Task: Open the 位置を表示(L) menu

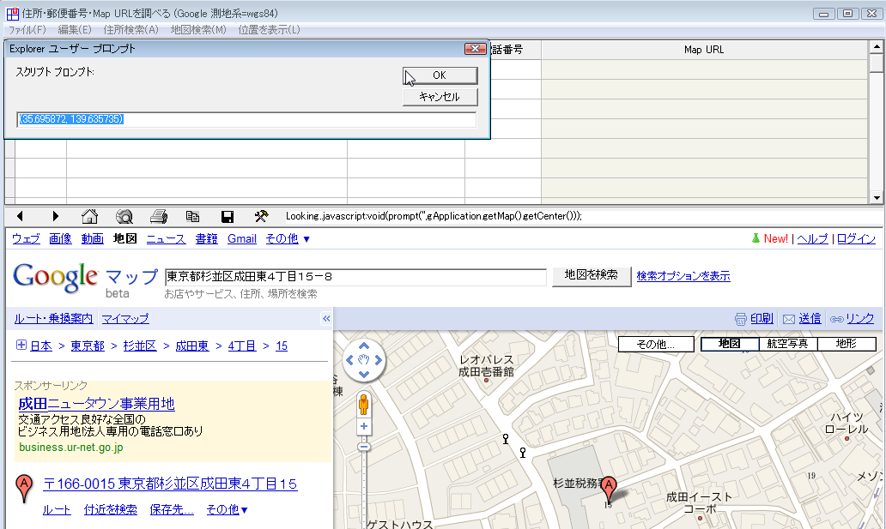Action: [269, 30]
